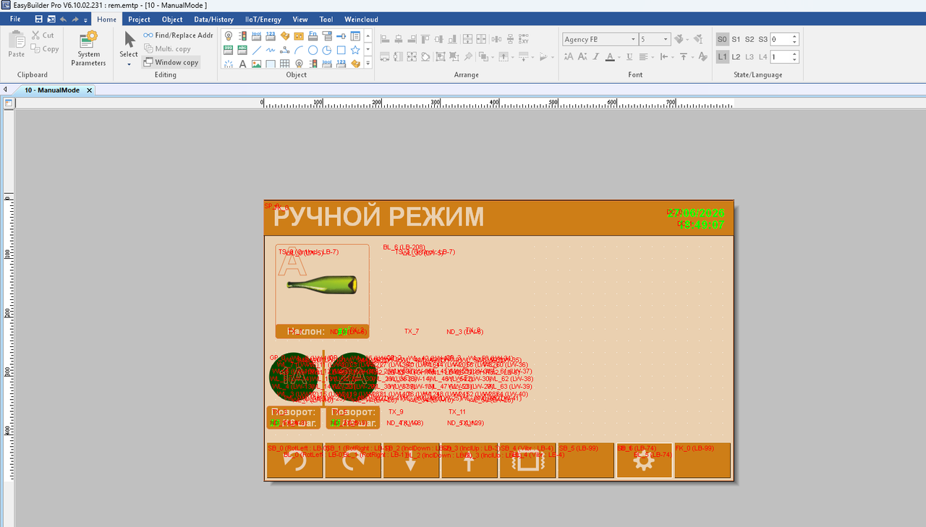
Task: Select state S1
Action: click(736, 39)
